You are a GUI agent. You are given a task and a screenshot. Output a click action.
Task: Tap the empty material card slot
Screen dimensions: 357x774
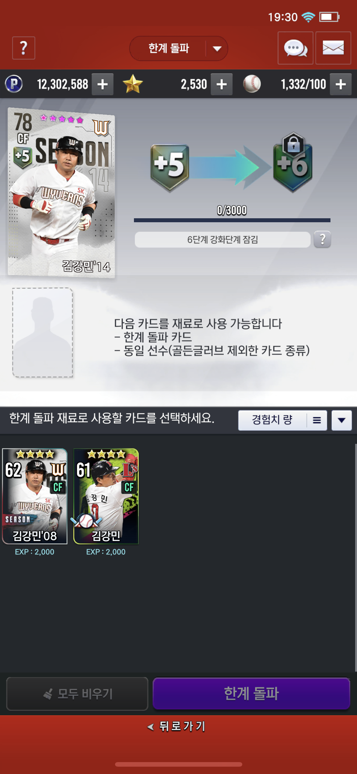(x=42, y=332)
